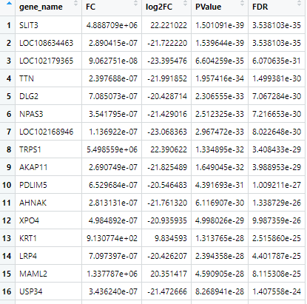Toggle the blue row-index sort arrow
307x304 pixels.
9,4
